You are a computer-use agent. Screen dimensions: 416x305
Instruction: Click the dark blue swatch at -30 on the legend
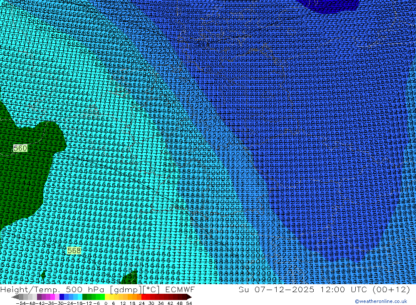coord(62,297)
